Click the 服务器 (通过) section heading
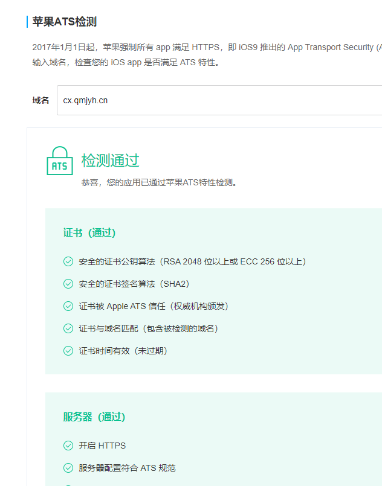The height and width of the screenshot is (486, 382). coord(94,417)
